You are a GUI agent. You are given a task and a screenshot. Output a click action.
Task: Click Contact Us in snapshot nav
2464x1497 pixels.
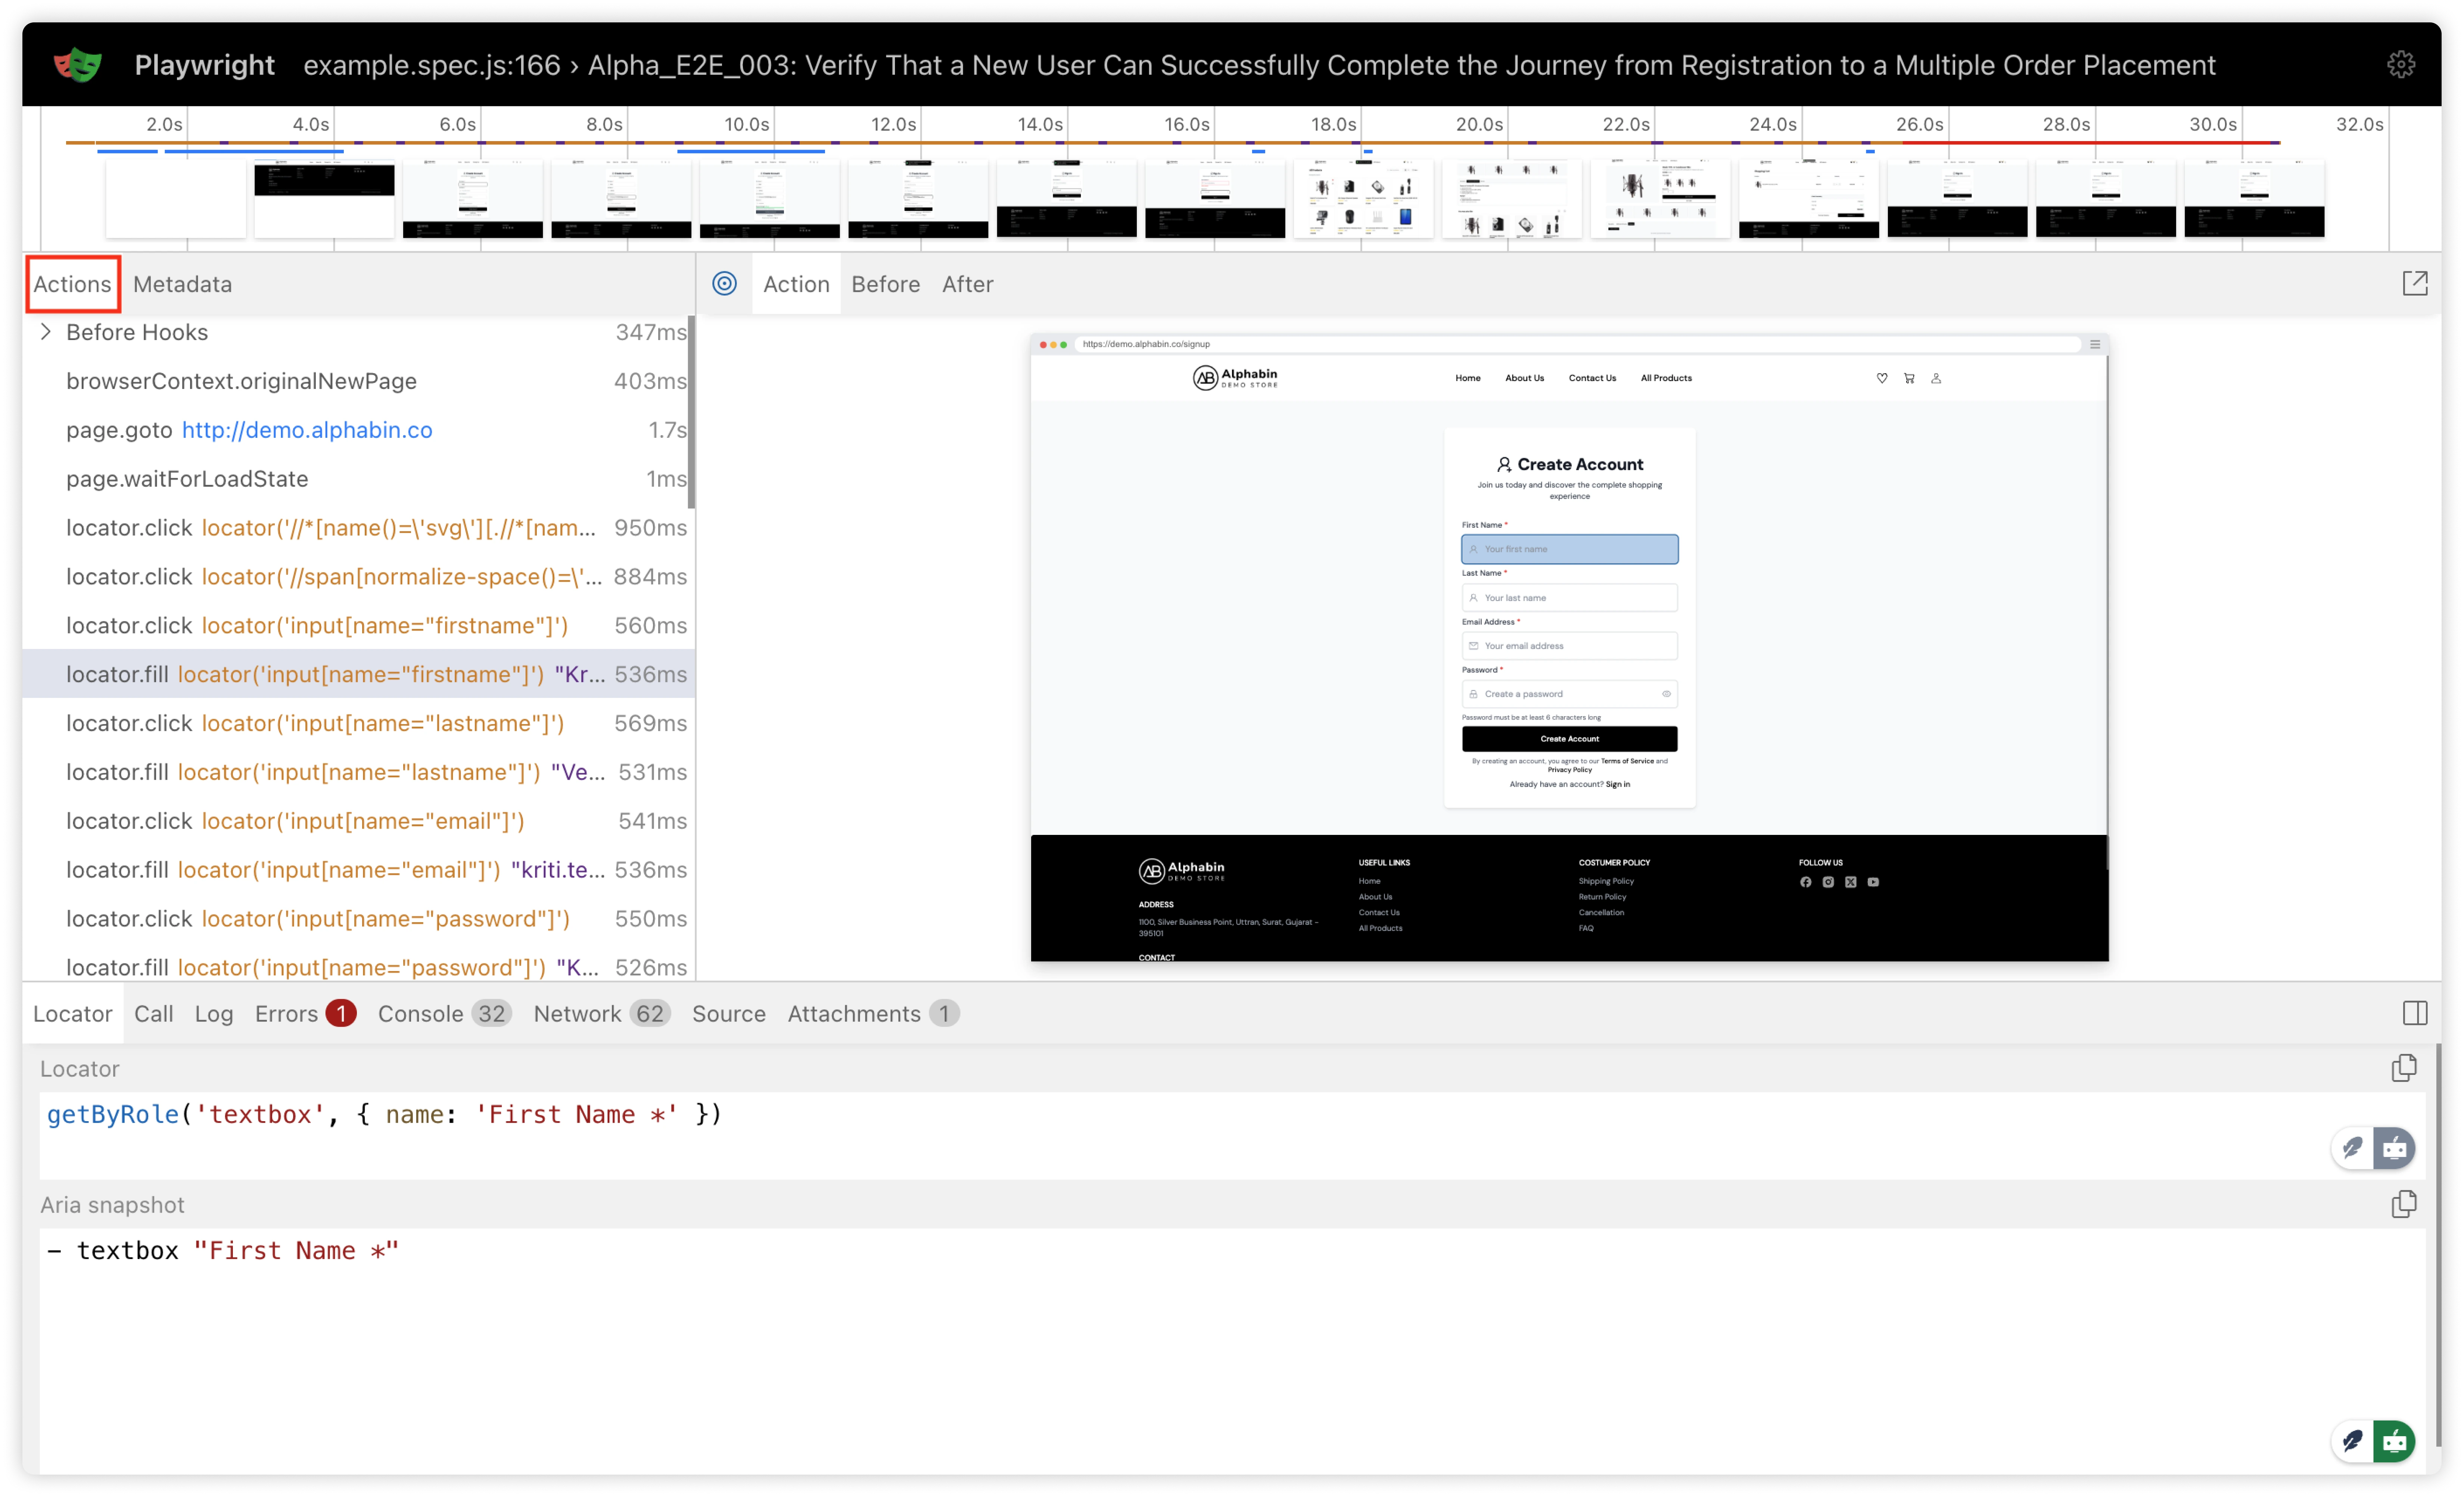pos(1592,378)
